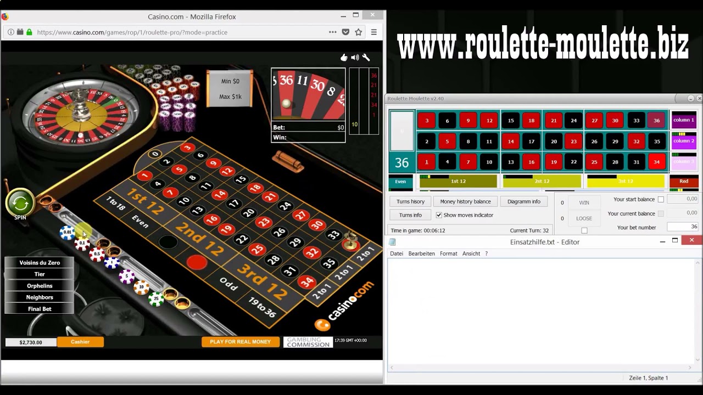
Task: Click number 17 in the Roulette Moulette grid
Action: coord(531,142)
